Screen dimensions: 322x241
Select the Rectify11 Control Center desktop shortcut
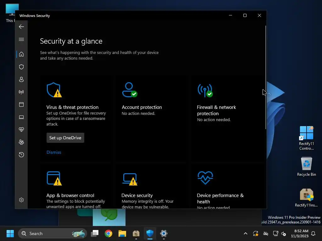coord(306,138)
